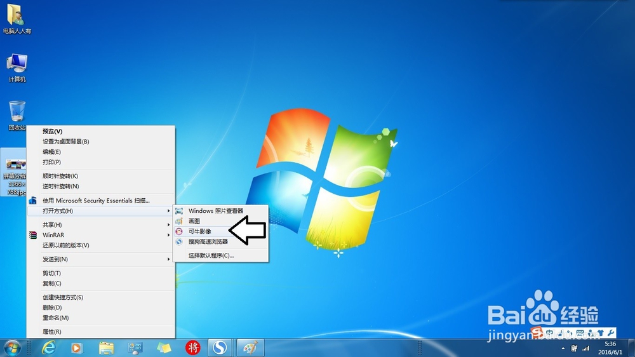Click Show desktop strip at taskbar end

(x=632, y=347)
